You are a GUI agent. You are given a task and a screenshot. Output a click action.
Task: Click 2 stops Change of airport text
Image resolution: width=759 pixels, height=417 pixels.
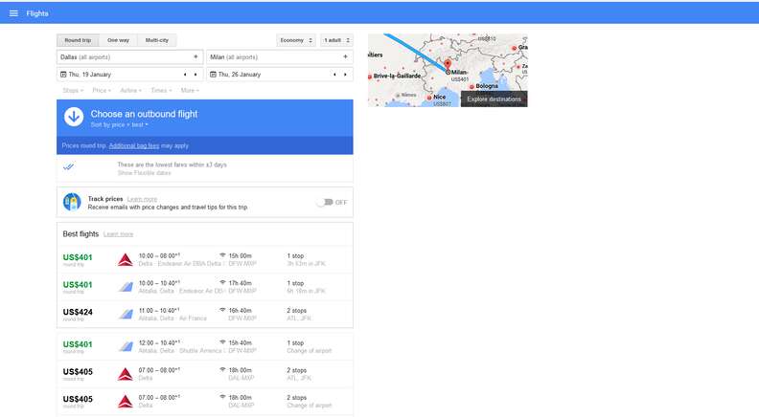(x=309, y=402)
